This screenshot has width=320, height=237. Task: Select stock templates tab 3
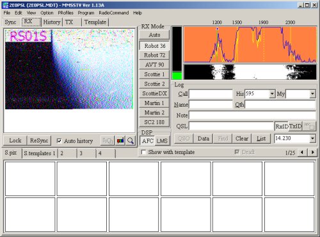86,153
